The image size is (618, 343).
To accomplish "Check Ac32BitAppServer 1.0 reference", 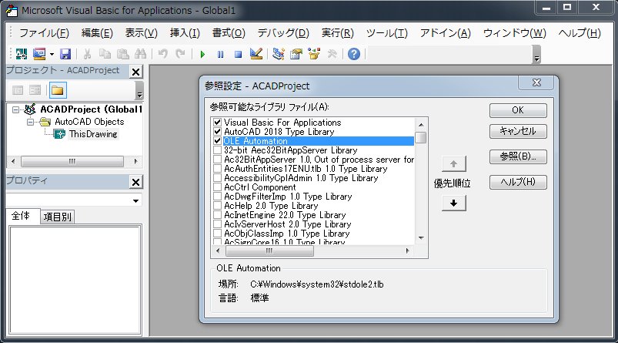I will (217, 160).
